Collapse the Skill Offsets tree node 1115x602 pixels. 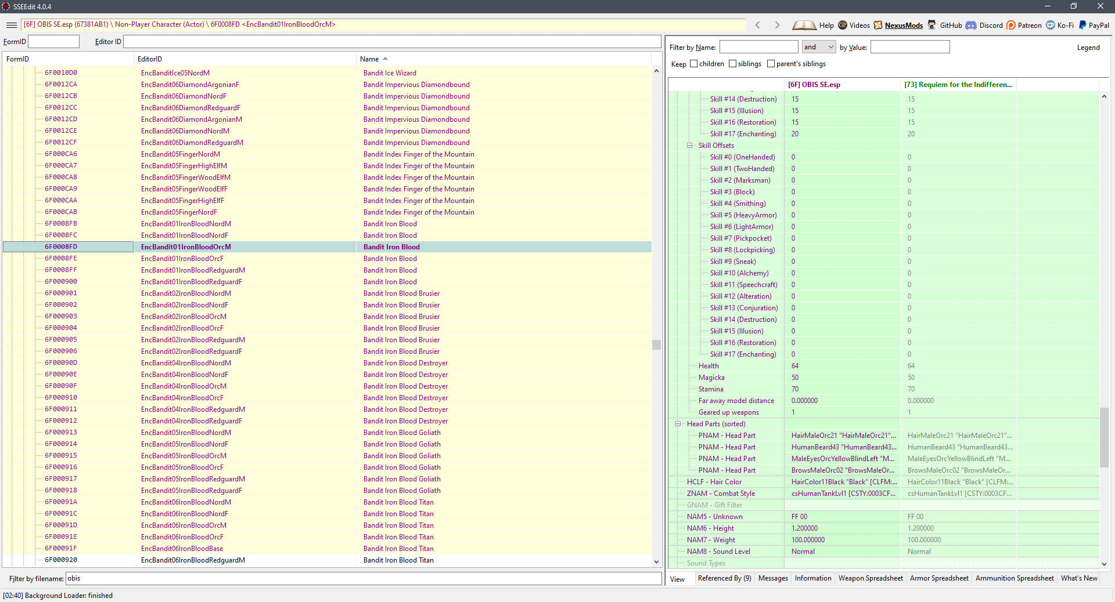pyautogui.click(x=689, y=146)
